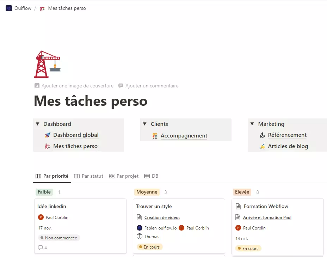Open the Formation Webflow card title
This screenshot has height=257, width=327.
266,206
